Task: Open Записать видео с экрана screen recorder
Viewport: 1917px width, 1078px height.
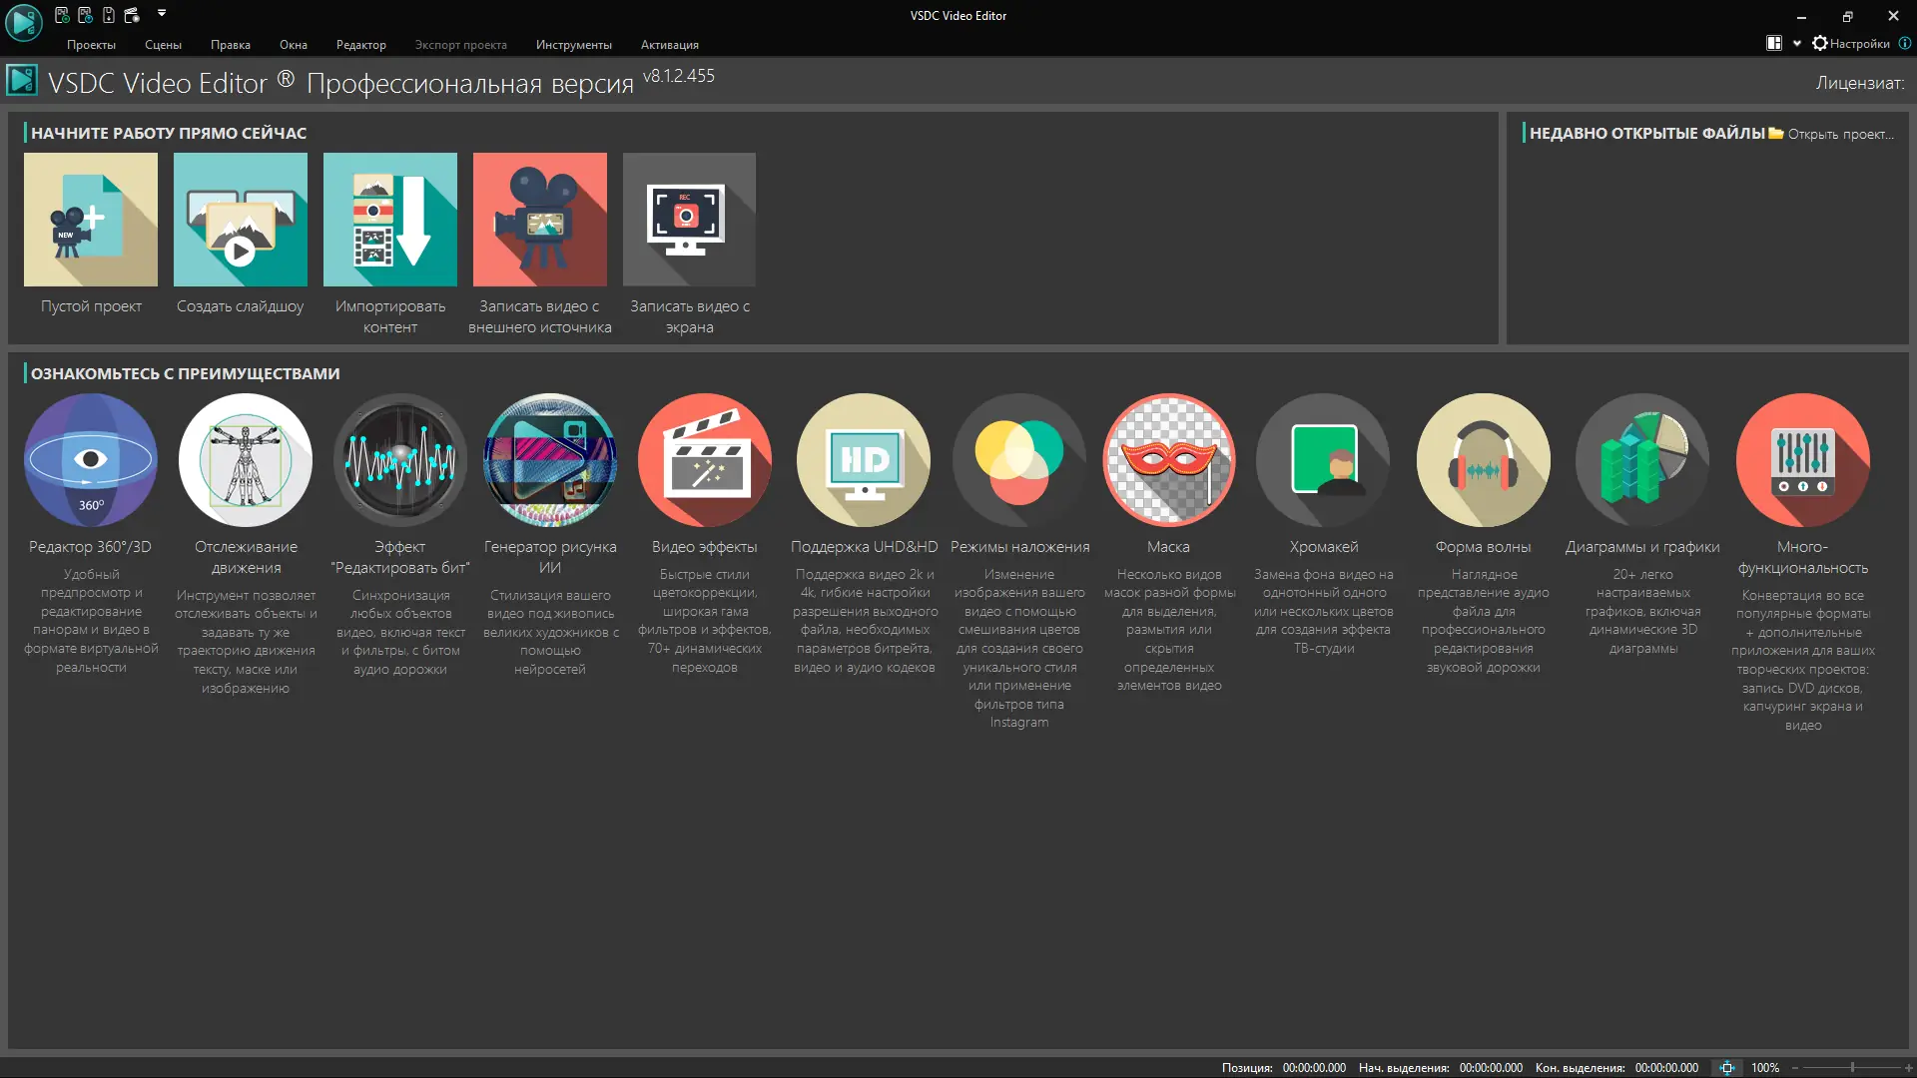Action: pos(689,220)
